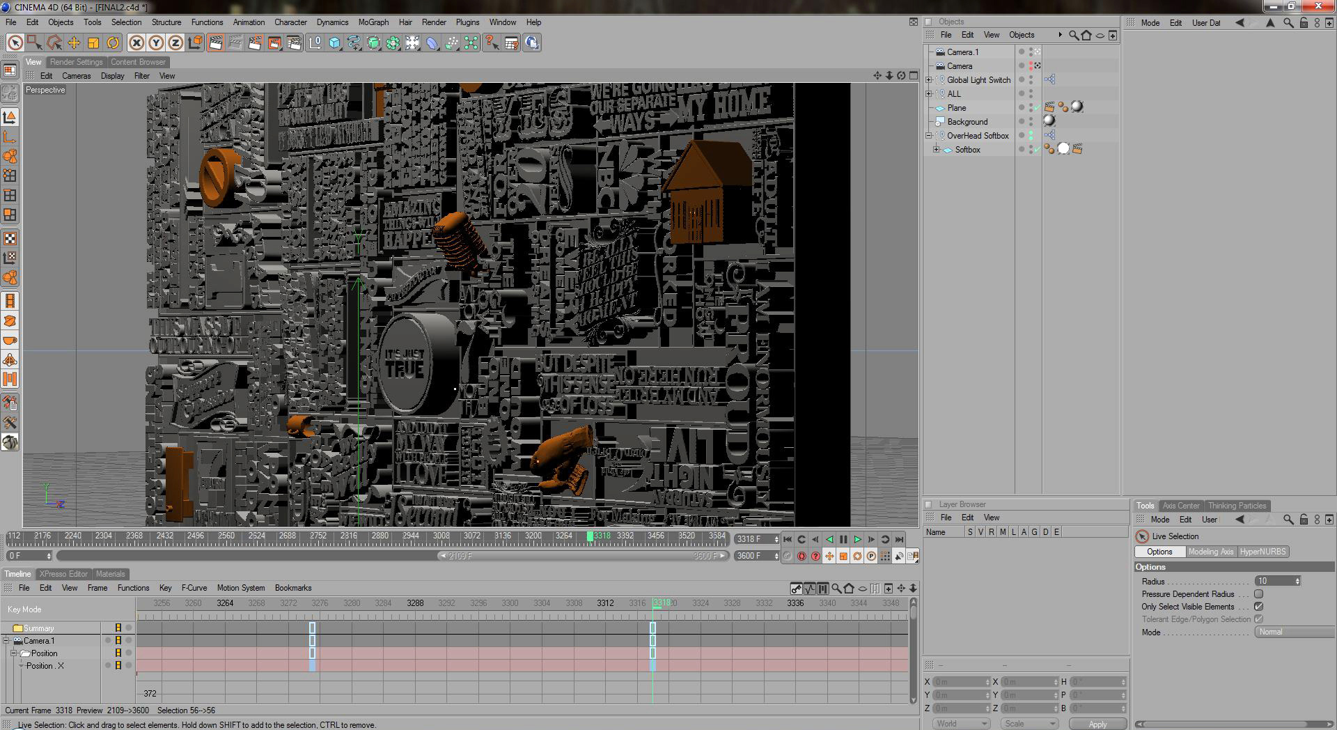Open the World coordinate dropdown

(962, 724)
